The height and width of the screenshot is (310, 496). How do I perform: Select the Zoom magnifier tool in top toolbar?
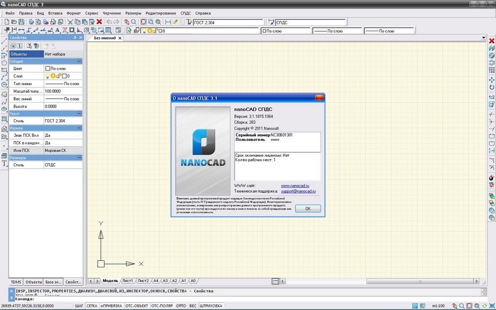[x=134, y=22]
